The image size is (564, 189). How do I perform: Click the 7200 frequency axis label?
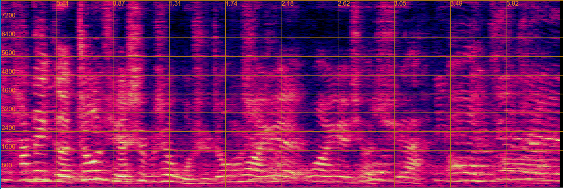8,15
